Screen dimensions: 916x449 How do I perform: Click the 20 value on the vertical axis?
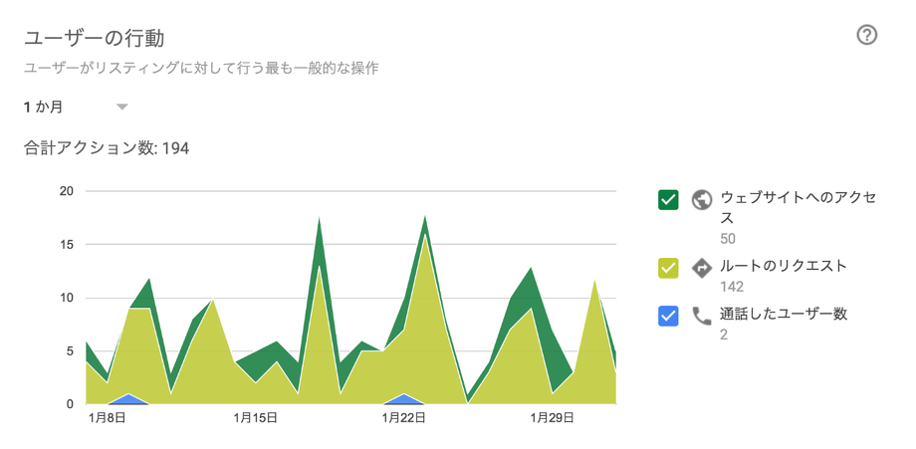coord(66,191)
